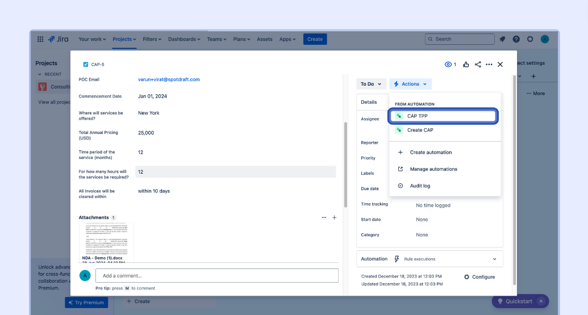Open the NDA - Demo (1).docx attachment thumbnail
This screenshot has width=588, height=315.
106,243
